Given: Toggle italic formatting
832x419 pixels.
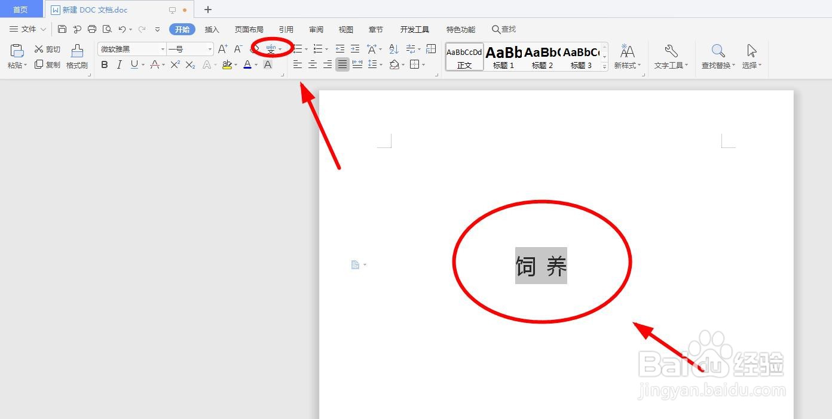Looking at the screenshot, I should tap(119, 64).
